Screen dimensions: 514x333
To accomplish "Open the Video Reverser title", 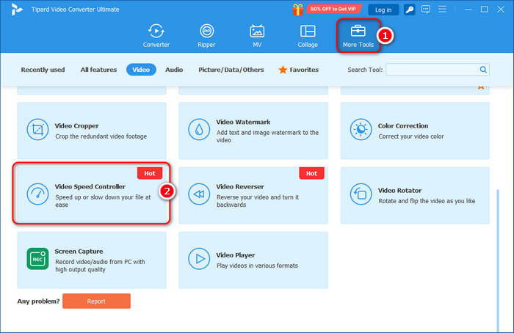I will (x=240, y=186).
